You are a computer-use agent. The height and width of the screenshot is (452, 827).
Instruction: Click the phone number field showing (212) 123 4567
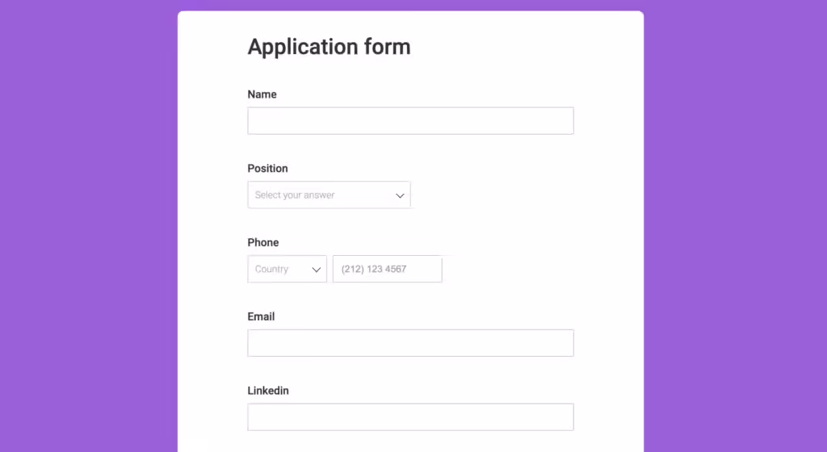coord(387,270)
